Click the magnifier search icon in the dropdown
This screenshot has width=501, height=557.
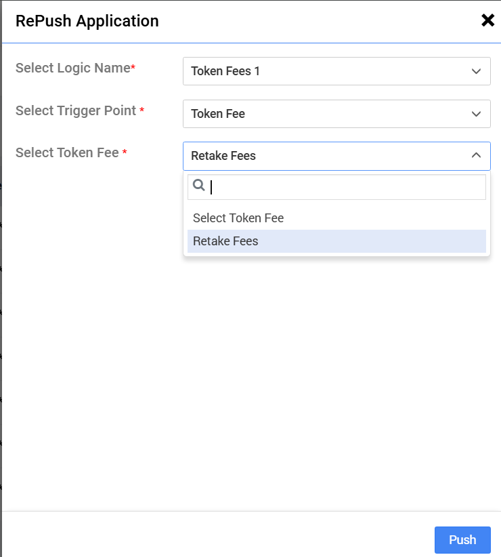click(x=199, y=186)
